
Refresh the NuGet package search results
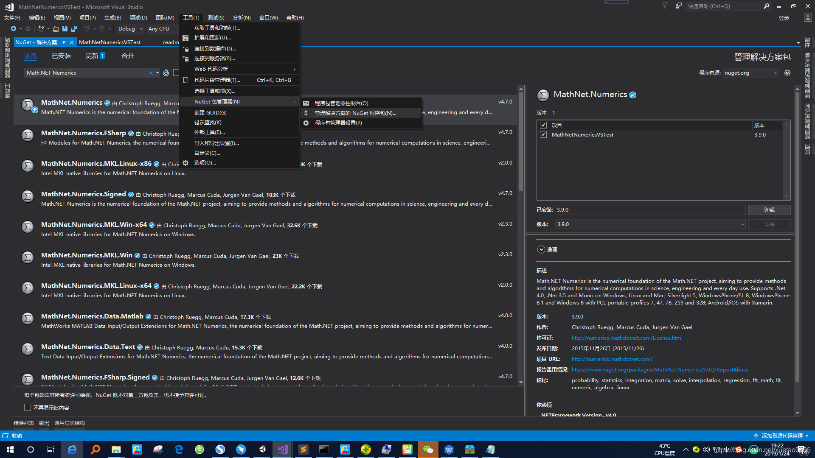point(166,73)
